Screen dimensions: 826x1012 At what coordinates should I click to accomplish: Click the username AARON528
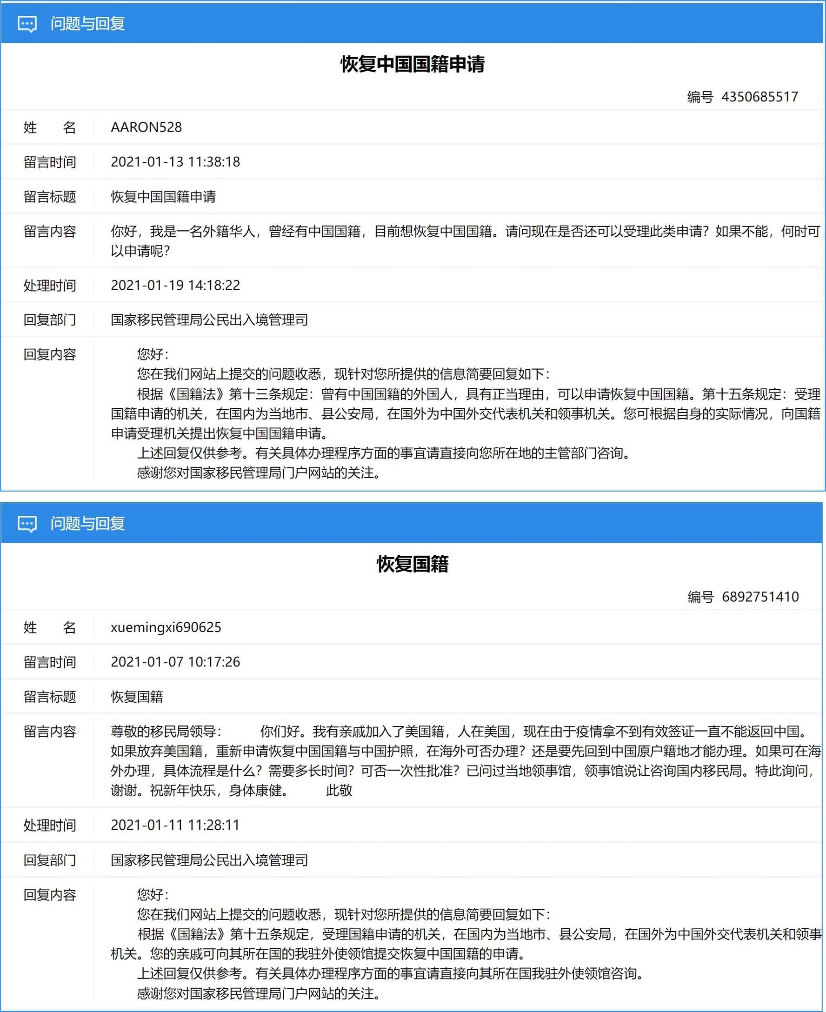pos(146,127)
